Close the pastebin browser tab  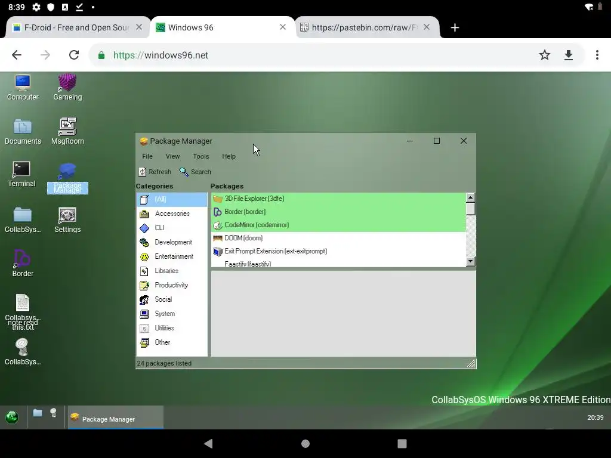(427, 27)
